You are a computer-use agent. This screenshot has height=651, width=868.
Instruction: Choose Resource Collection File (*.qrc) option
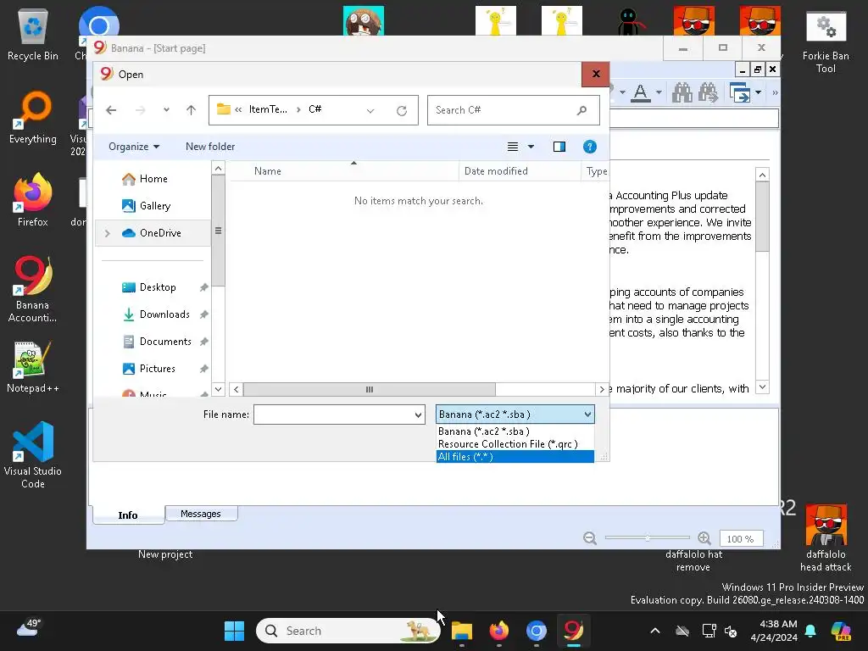[x=515, y=444]
